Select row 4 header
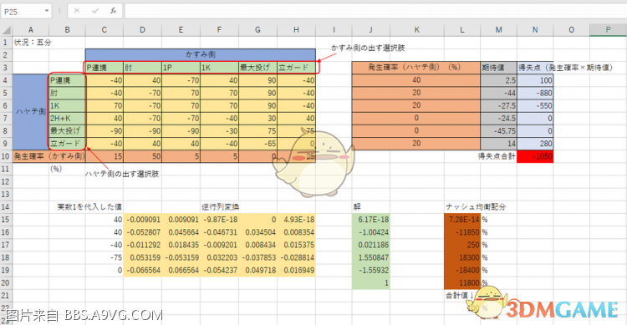Screen dimensions: 627x325 [6, 80]
